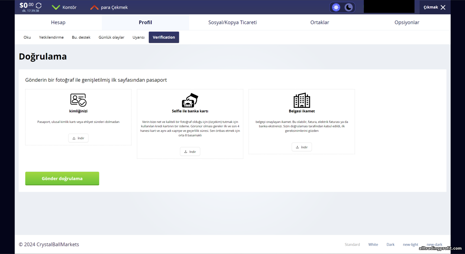Click the Doğrulama page heading
The width and height of the screenshot is (465, 254).
click(43, 56)
